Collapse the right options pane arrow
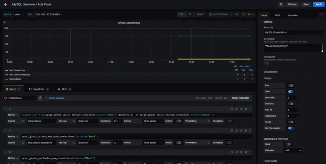Image resolution: width=326 pixels, height=164 pixels. coord(322,15)
